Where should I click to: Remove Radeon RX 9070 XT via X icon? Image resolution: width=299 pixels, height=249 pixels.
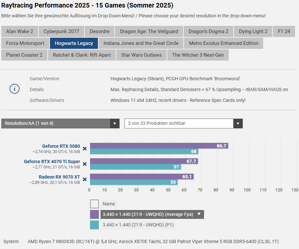tap(84, 179)
